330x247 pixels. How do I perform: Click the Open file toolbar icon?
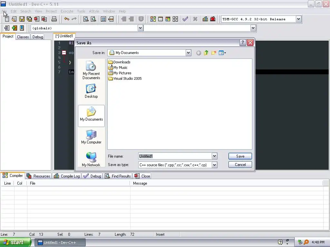14,19
